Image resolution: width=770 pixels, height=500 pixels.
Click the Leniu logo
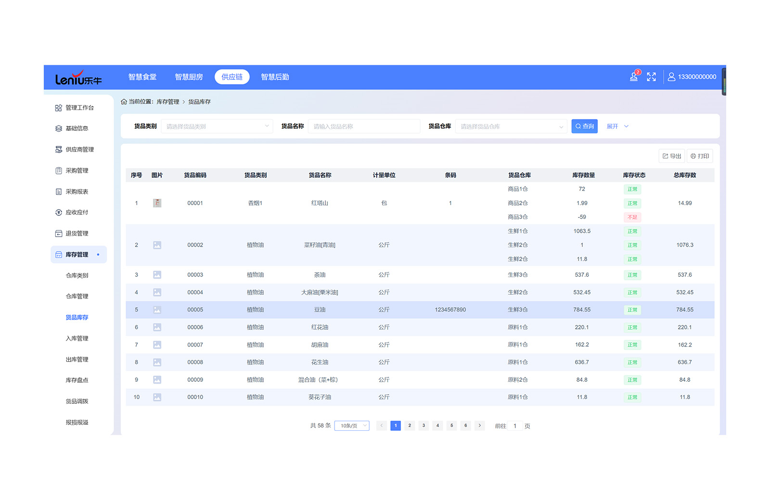[78, 78]
